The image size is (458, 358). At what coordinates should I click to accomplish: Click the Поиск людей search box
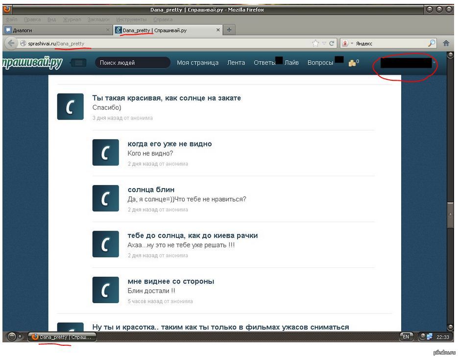coord(133,63)
